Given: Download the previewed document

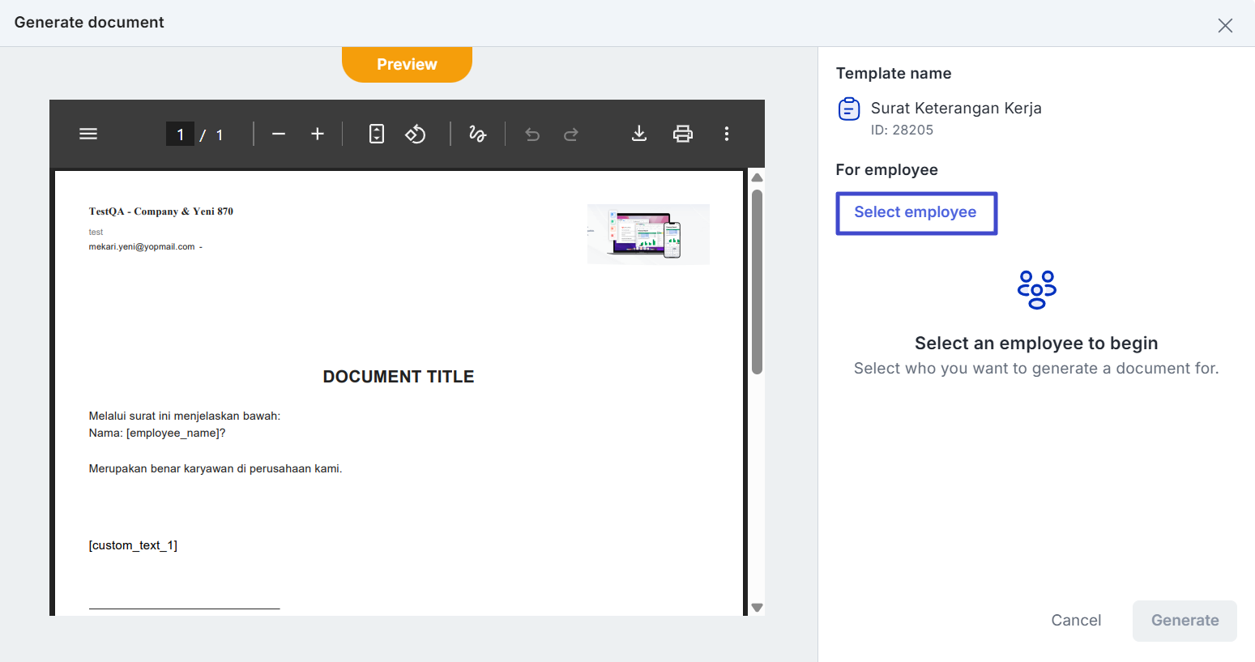Looking at the screenshot, I should (x=639, y=135).
